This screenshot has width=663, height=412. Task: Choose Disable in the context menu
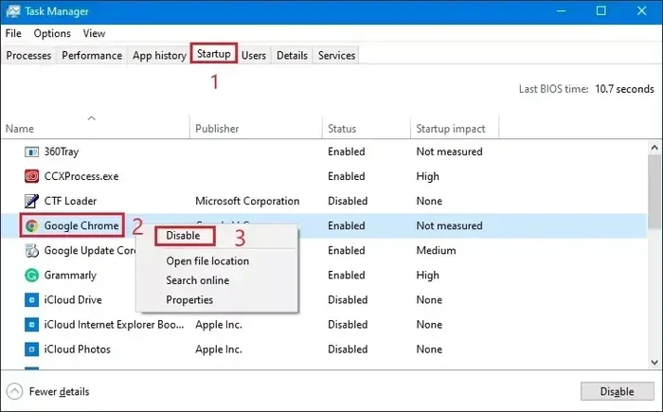click(x=183, y=236)
